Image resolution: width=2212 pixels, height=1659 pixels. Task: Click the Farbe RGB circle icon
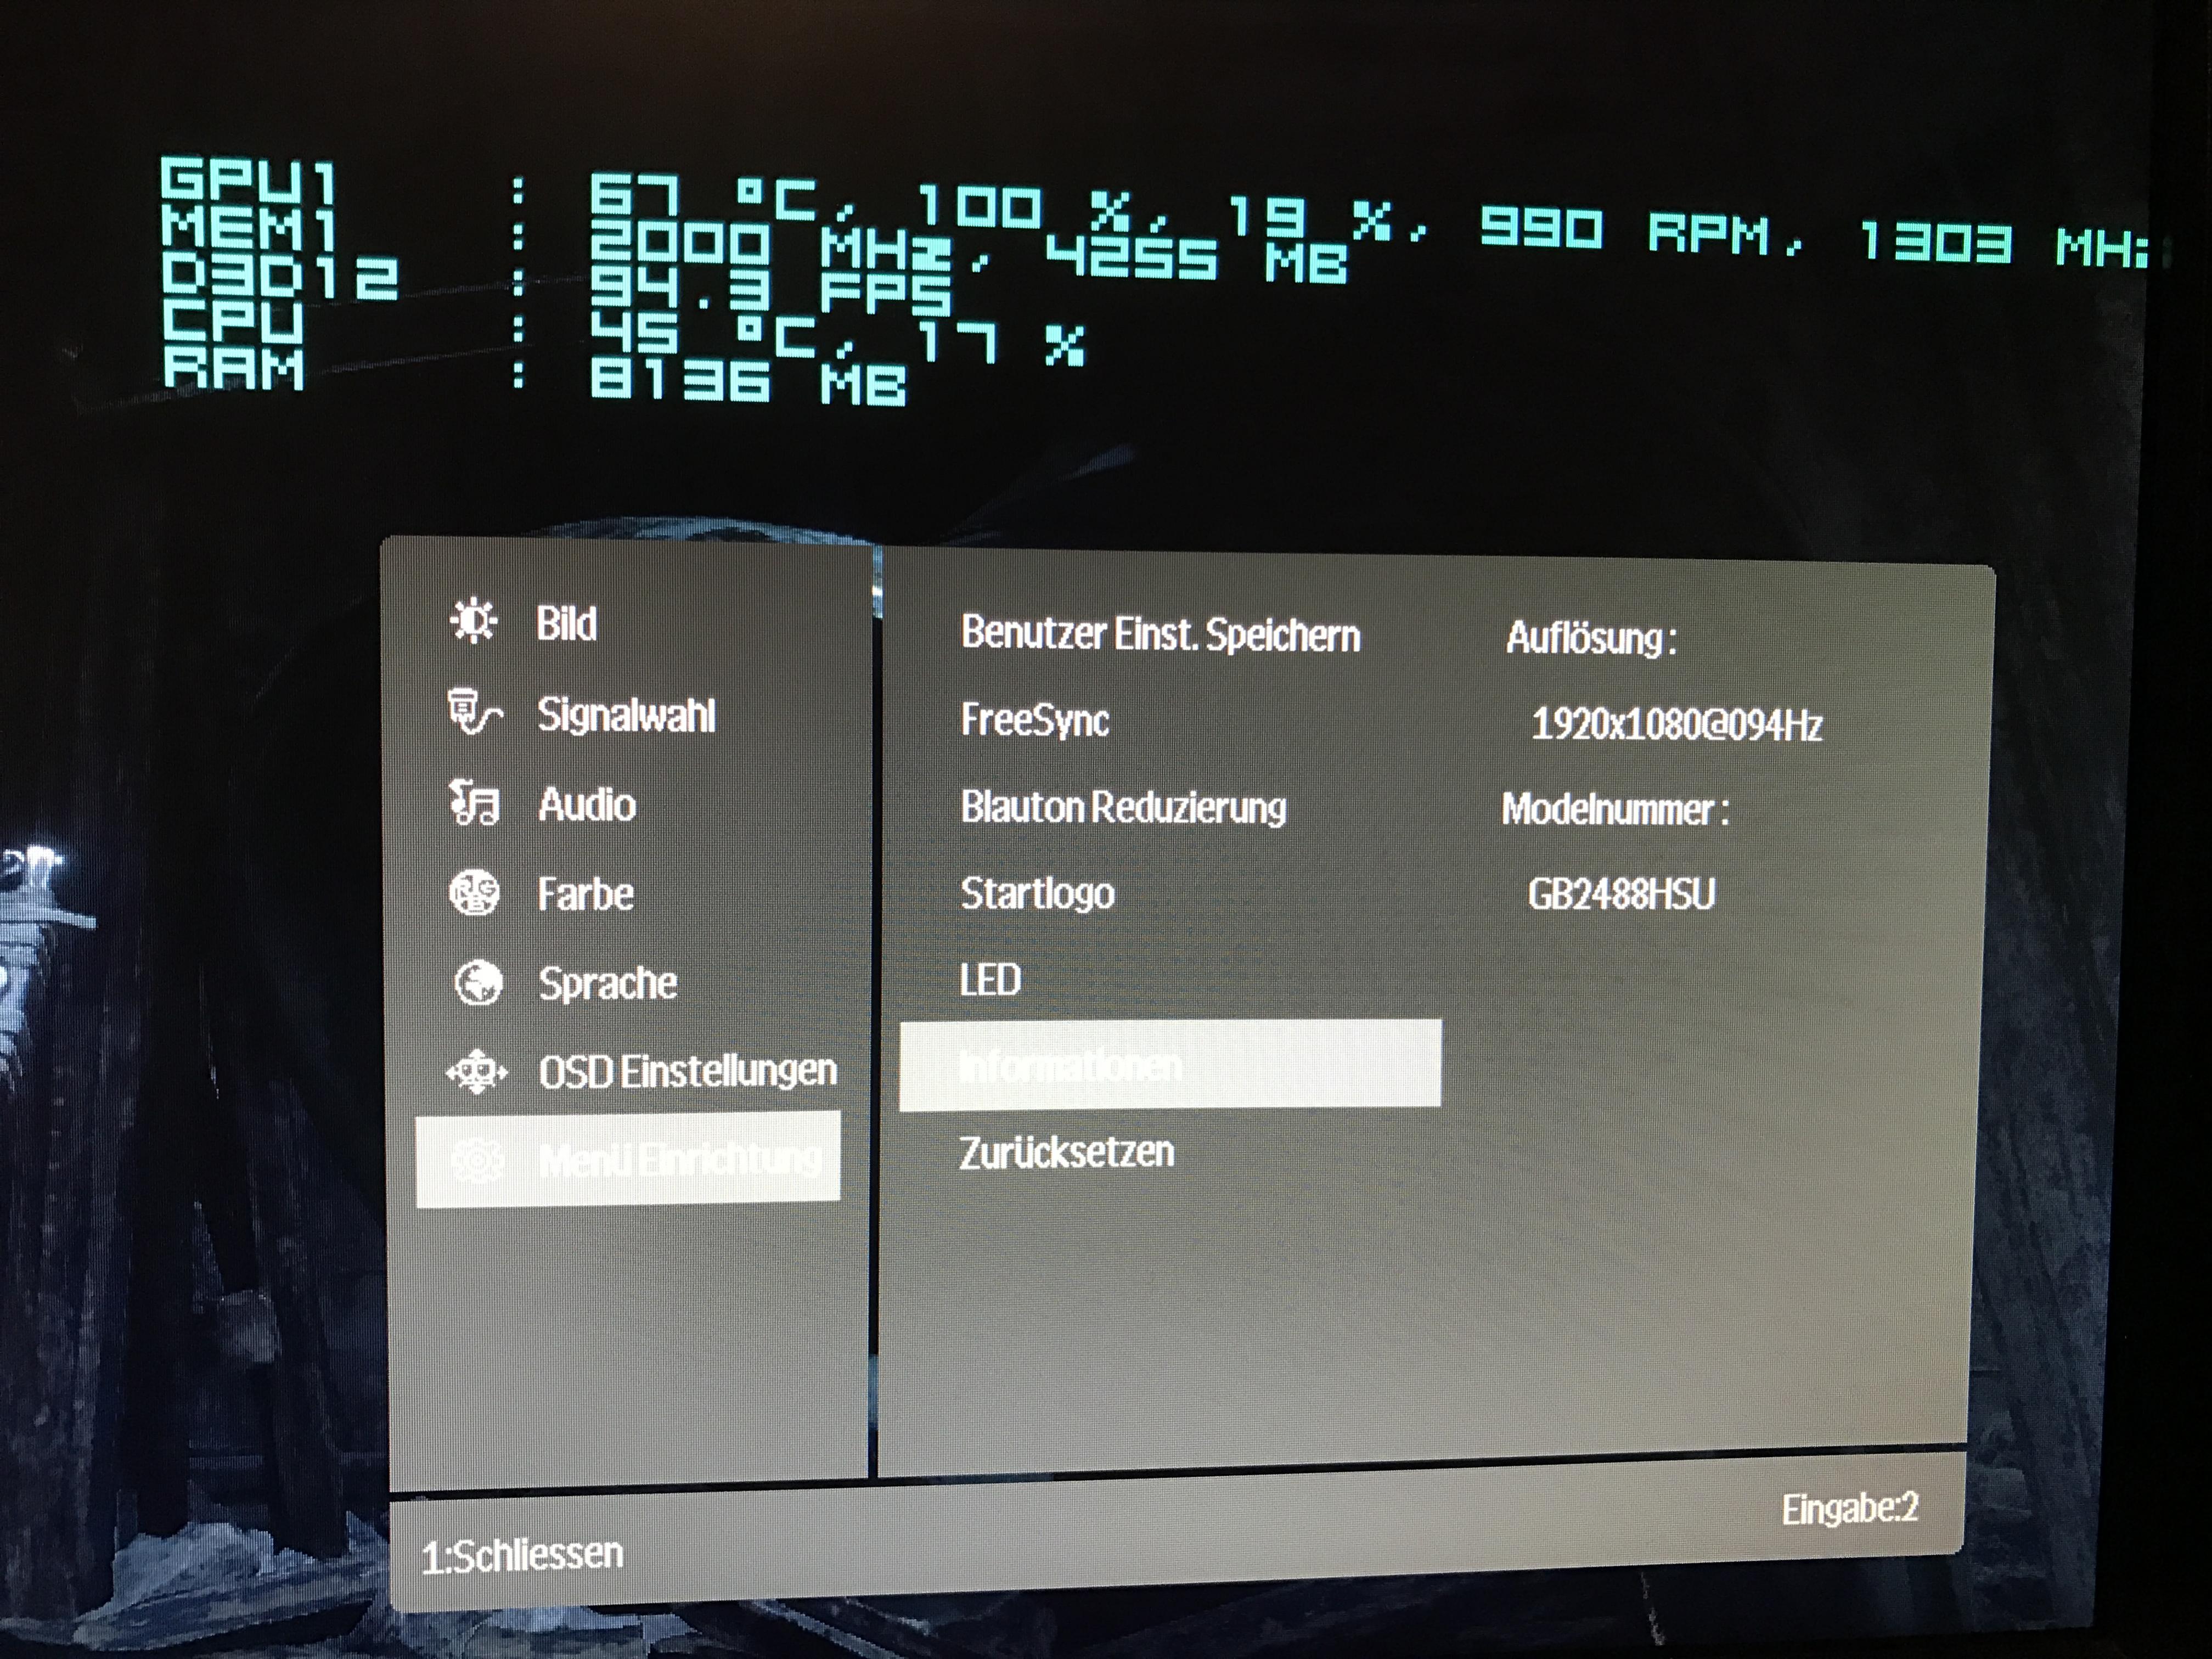click(x=474, y=893)
